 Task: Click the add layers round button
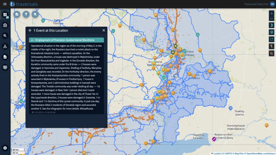click(x=35, y=14)
